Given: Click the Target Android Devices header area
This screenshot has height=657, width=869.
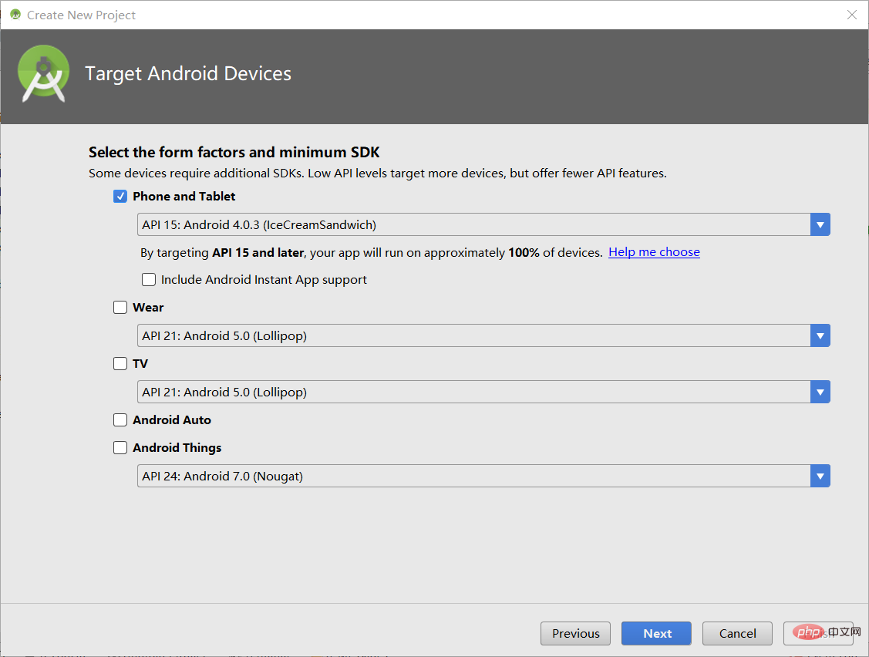Looking at the screenshot, I should (x=188, y=73).
